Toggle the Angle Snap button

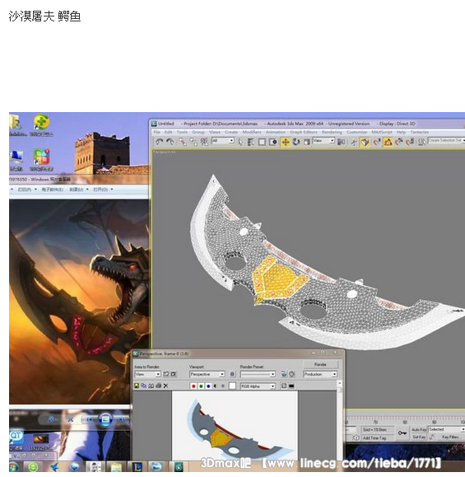(388, 142)
